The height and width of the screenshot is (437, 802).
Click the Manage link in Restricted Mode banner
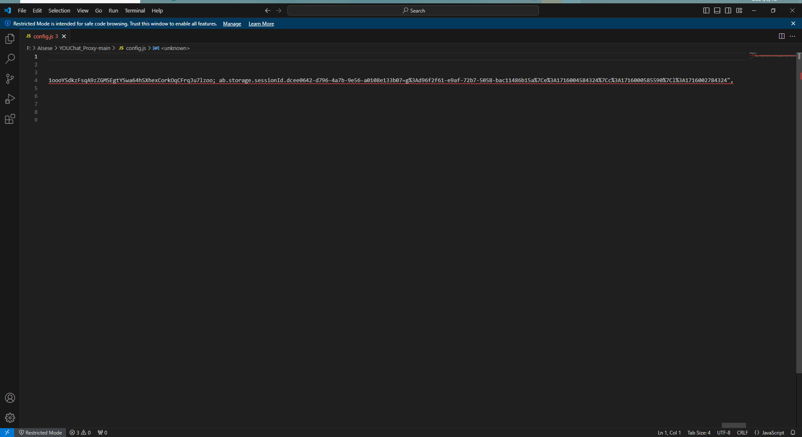click(x=232, y=24)
